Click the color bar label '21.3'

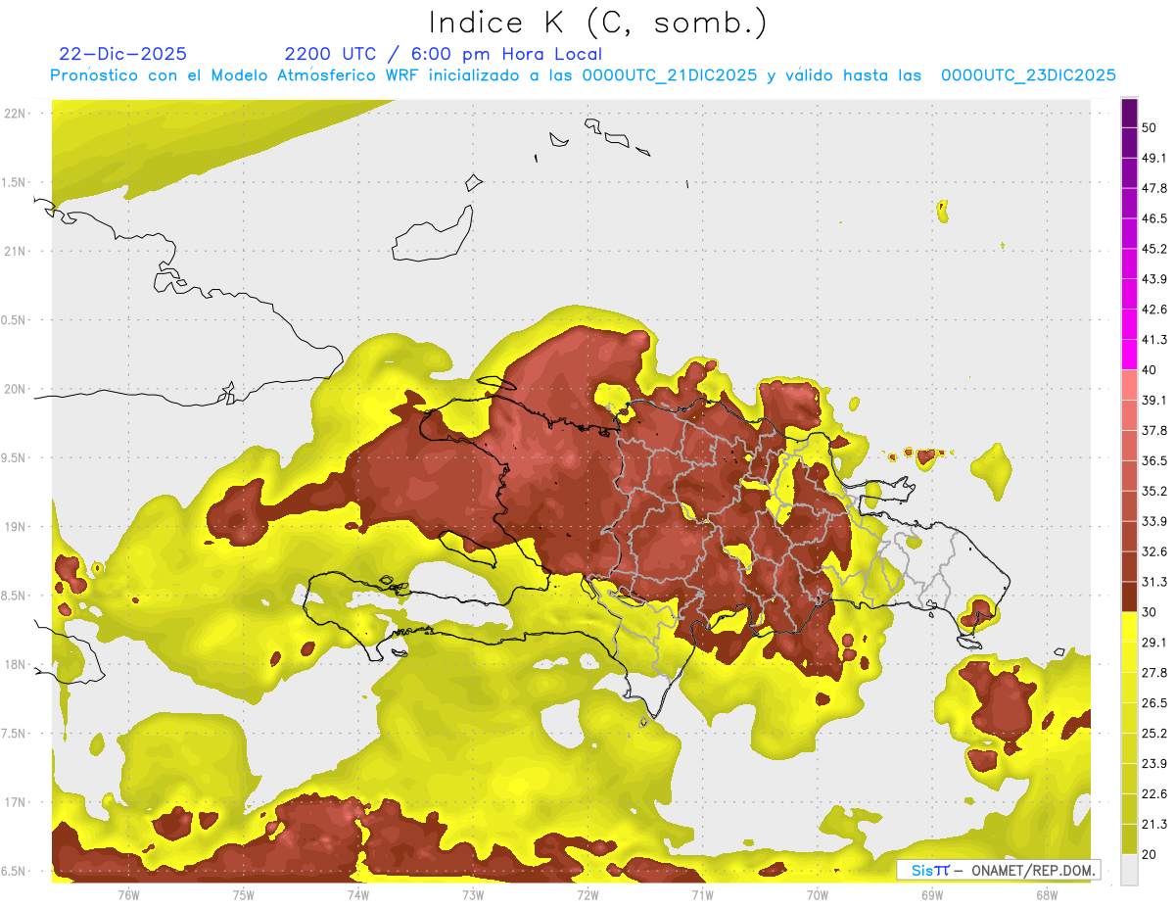1153,824
